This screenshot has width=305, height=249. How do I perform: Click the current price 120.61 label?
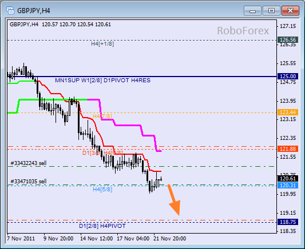click(288, 179)
